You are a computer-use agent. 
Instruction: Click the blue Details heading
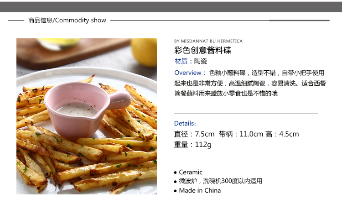[185, 123]
